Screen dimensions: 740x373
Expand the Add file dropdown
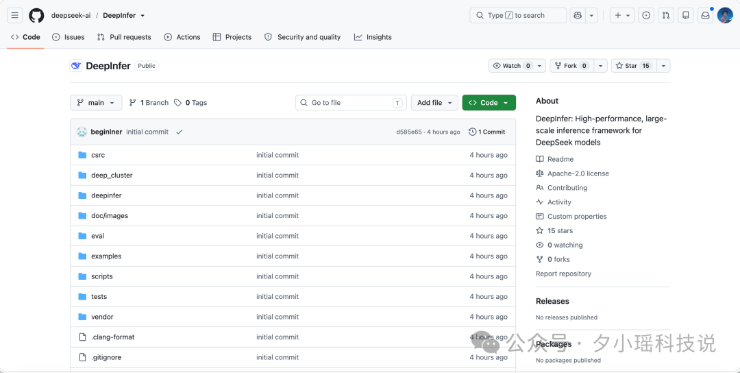coord(434,103)
